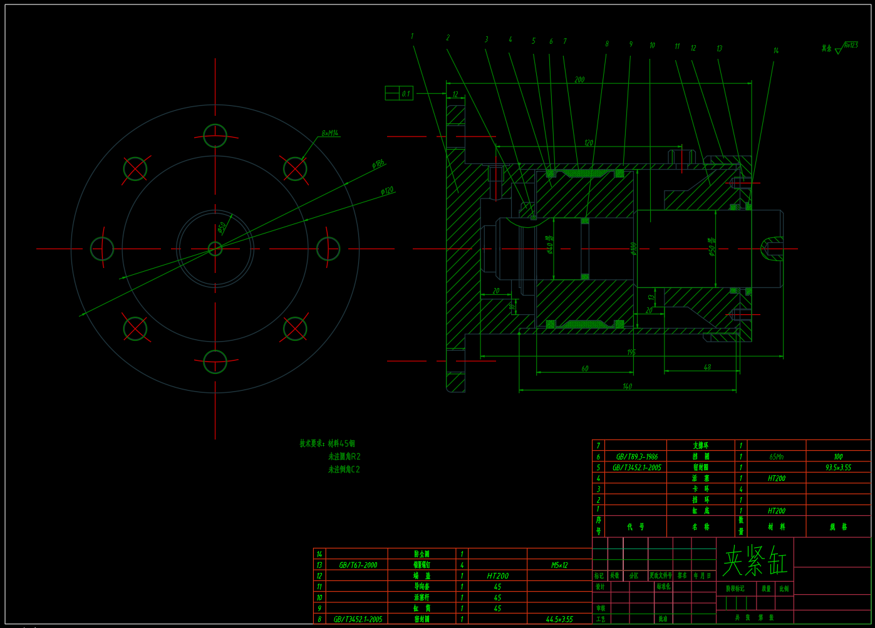Click the M5×12 specification cell

[x=559, y=565]
